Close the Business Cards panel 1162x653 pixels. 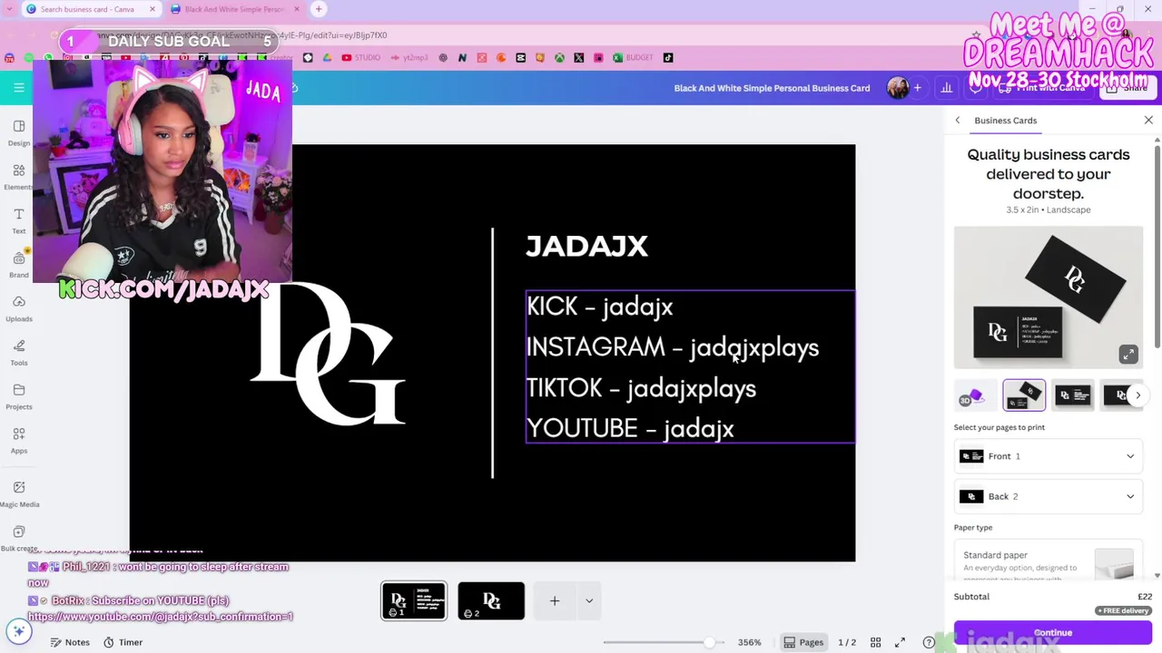click(1148, 120)
